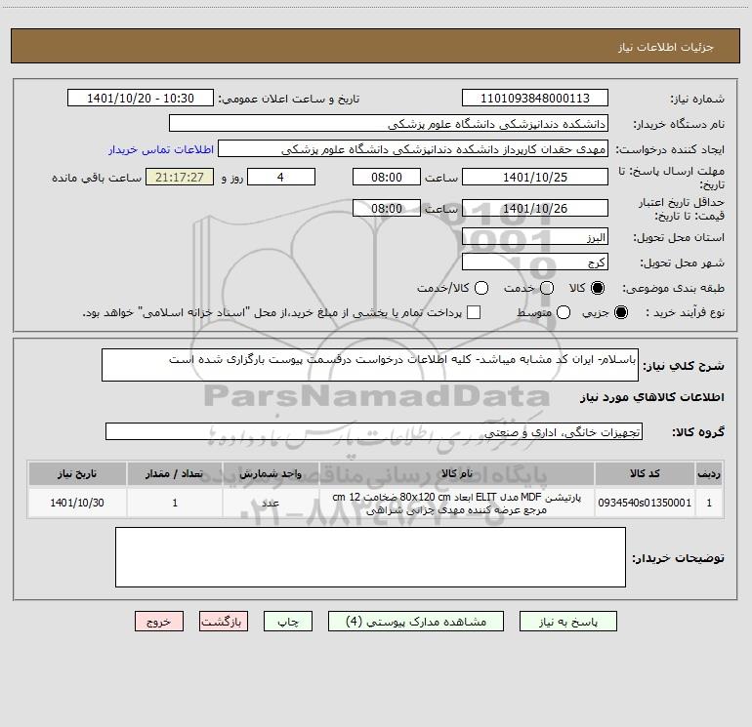The width and height of the screenshot is (752, 727).
Task: Click the buyer organization name field
Action: 389,123
